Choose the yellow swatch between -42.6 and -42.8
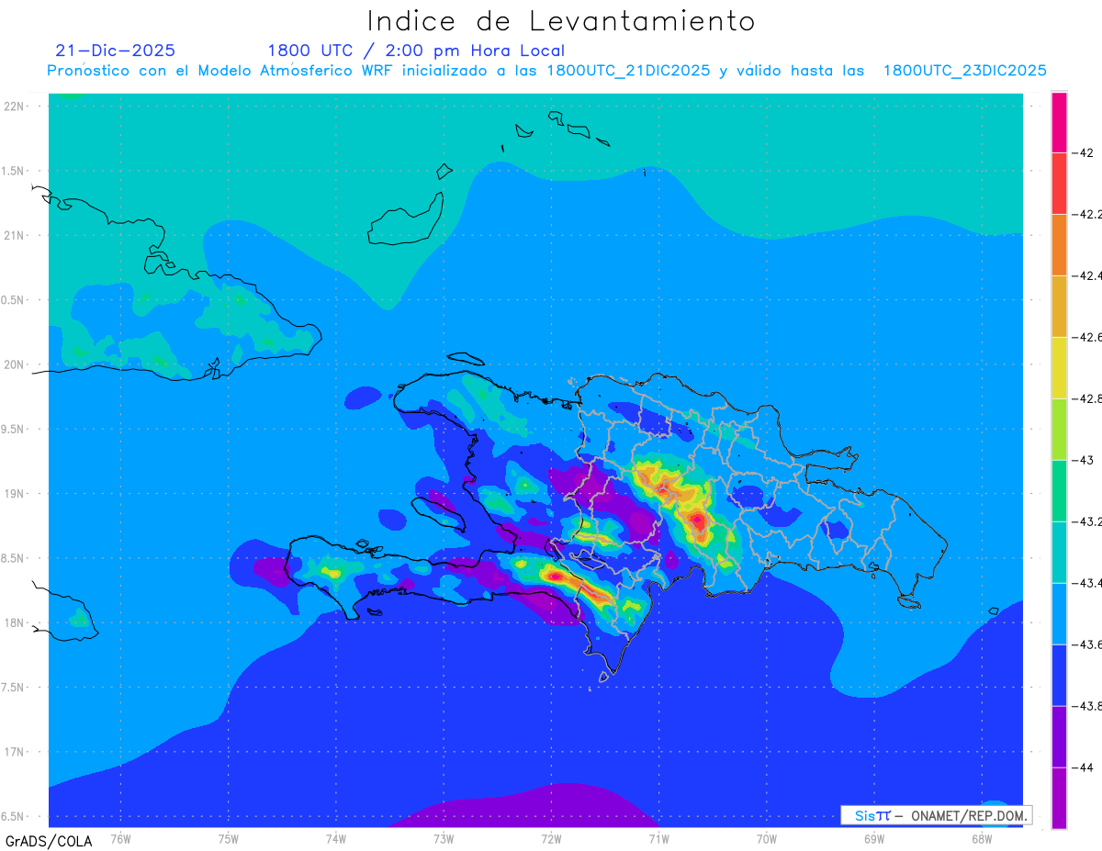Viewport: 1102px width, 851px height. click(x=1059, y=368)
